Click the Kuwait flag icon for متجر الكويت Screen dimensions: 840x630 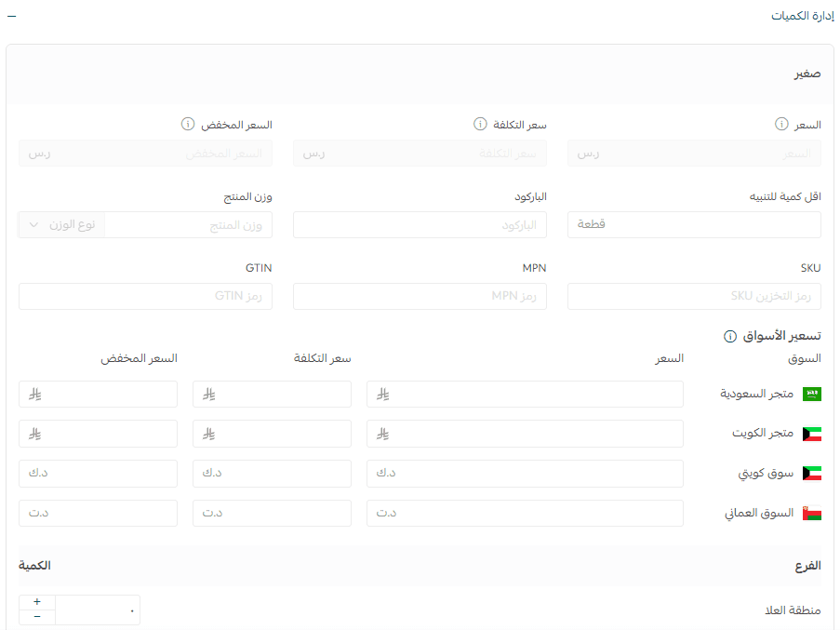click(x=812, y=434)
